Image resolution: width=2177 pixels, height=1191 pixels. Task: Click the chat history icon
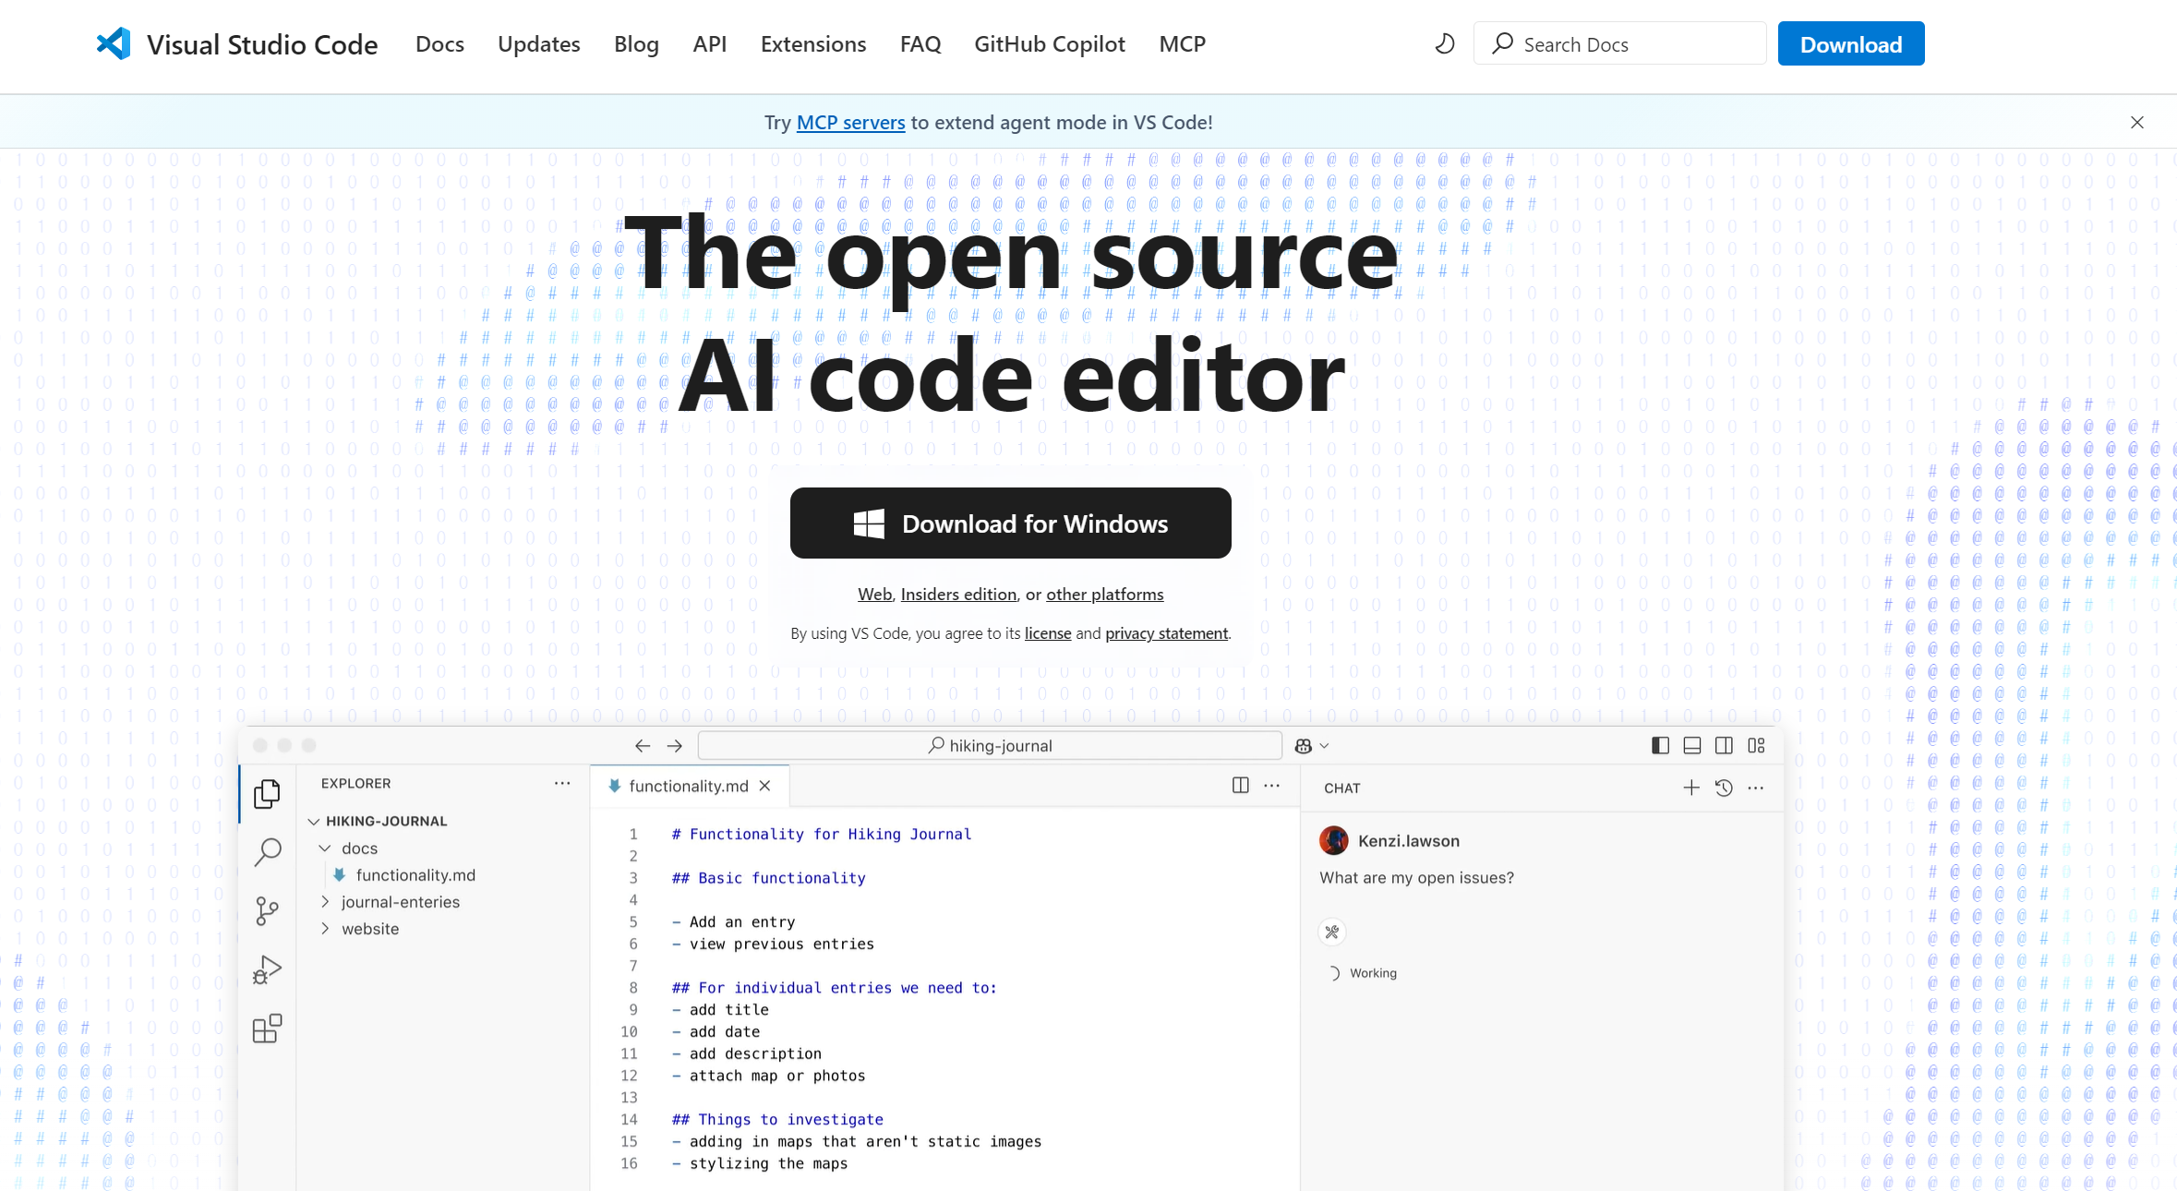coord(1723,788)
